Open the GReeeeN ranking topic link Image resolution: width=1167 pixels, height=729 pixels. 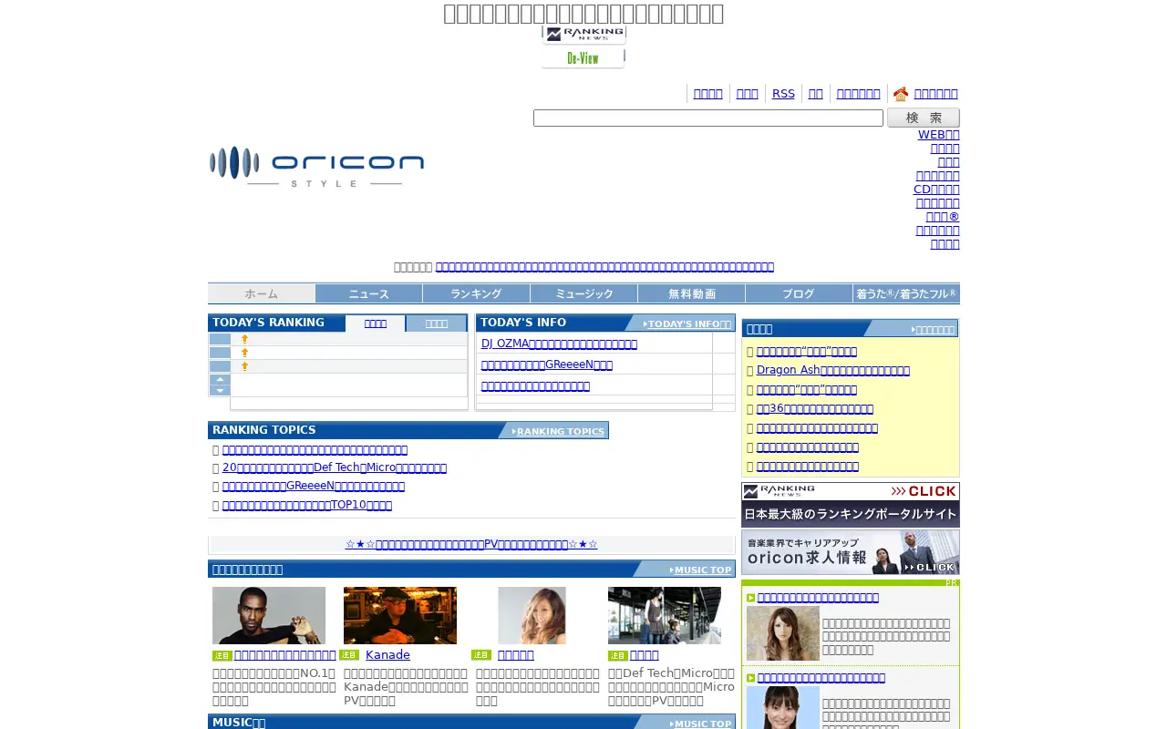pyautogui.click(x=314, y=486)
